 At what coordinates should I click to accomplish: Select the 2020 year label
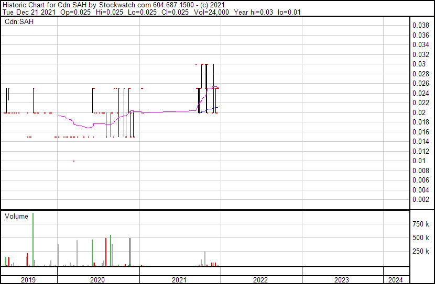click(98, 280)
